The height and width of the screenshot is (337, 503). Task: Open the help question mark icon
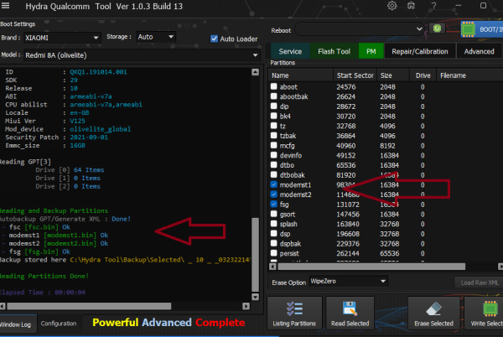pyautogui.click(x=433, y=6)
